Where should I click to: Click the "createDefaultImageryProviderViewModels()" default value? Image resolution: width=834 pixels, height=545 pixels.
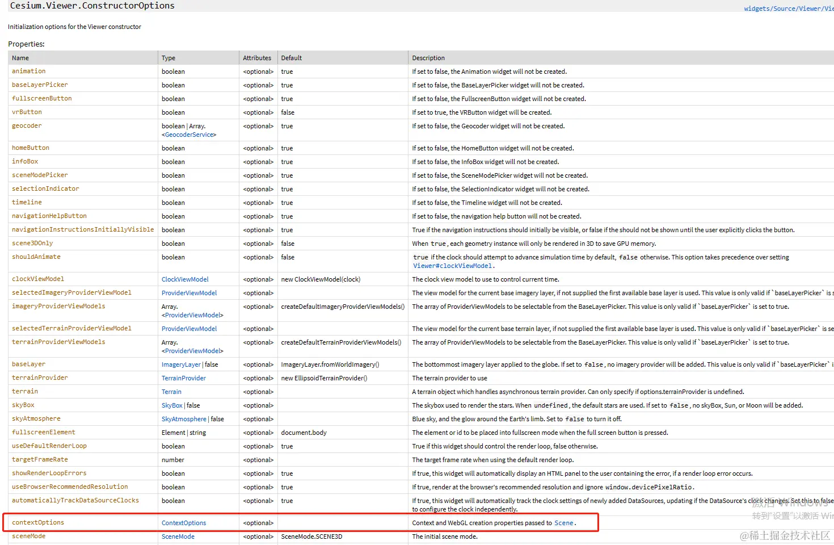343,307
